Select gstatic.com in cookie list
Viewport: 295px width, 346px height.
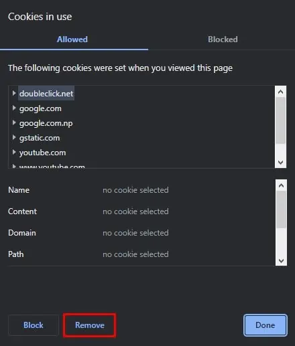pos(40,138)
